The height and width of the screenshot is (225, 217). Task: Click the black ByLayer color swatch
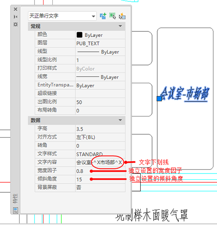(79, 35)
